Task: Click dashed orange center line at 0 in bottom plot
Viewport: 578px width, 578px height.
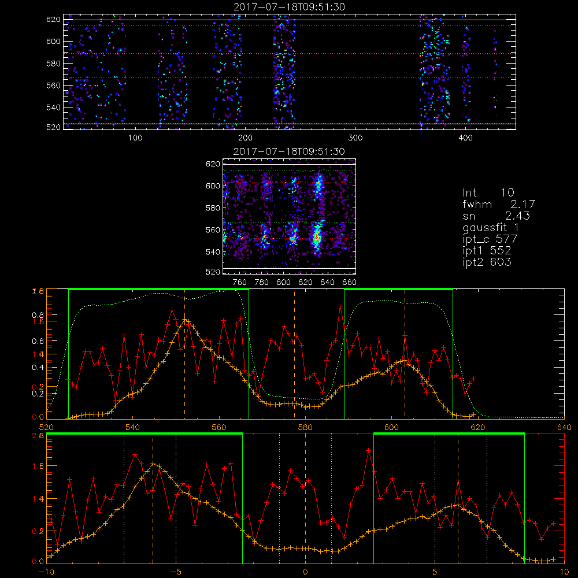Action: click(305, 498)
